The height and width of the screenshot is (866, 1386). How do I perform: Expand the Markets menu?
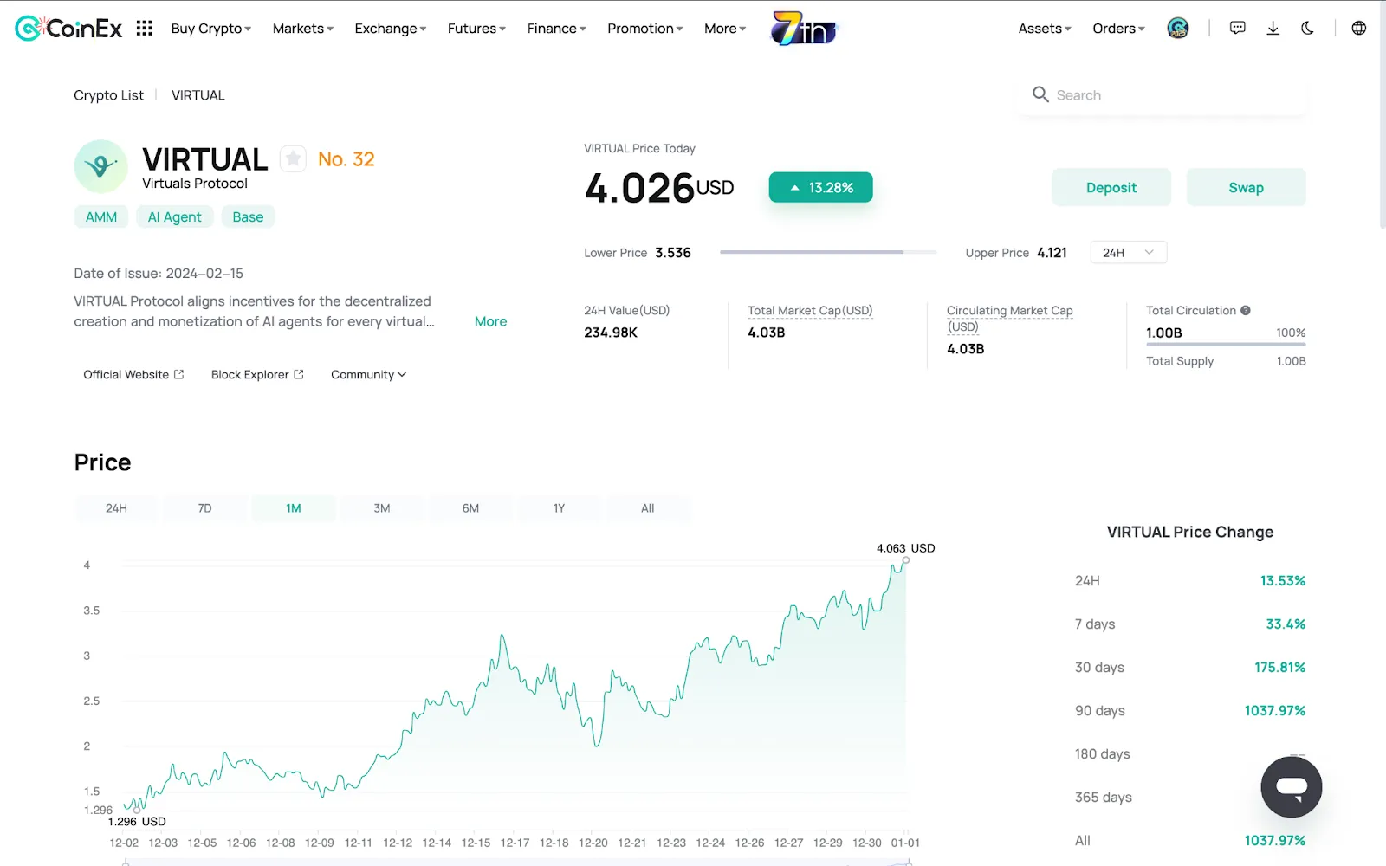(303, 29)
